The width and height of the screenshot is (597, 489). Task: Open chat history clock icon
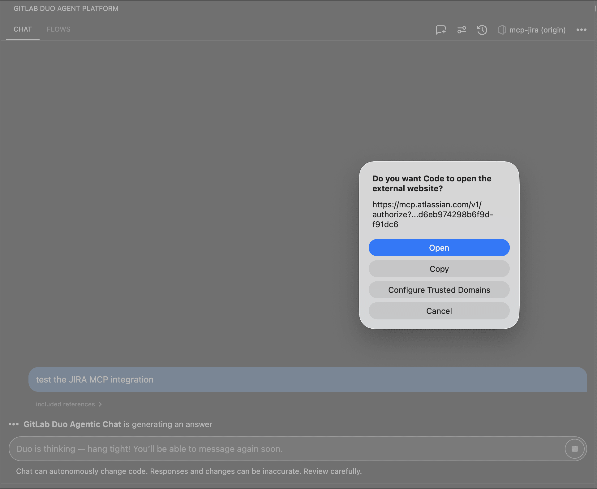tap(482, 30)
